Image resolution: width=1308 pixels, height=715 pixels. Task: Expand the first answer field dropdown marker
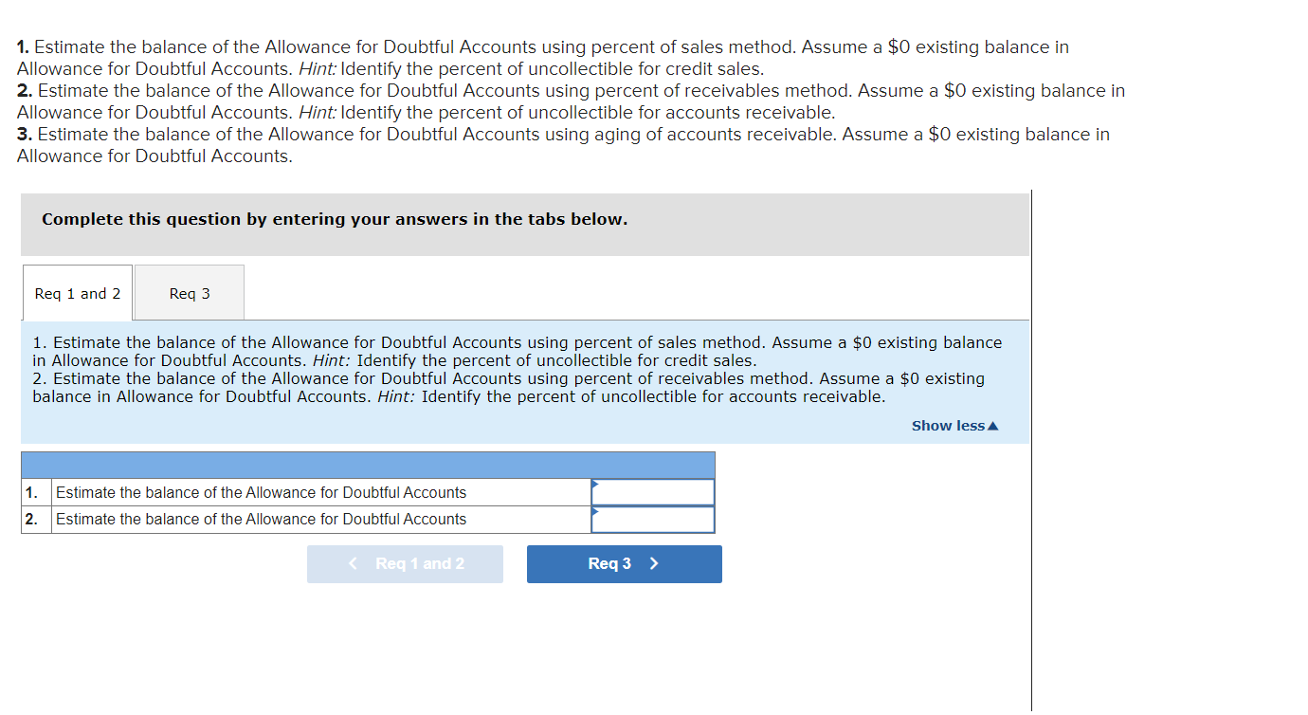pyautogui.click(x=594, y=484)
